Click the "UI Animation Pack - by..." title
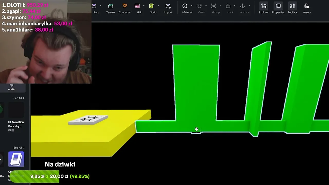The image size is (329, 185). (x=16, y=124)
